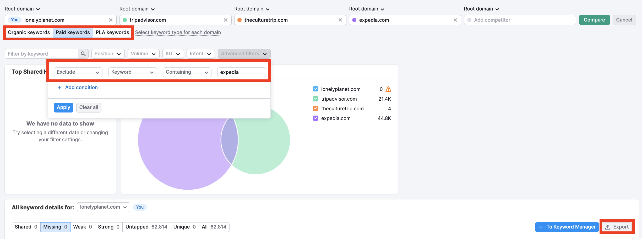The width and height of the screenshot is (642, 239).
Task: Open the Keyword field dropdown
Action: coord(132,72)
